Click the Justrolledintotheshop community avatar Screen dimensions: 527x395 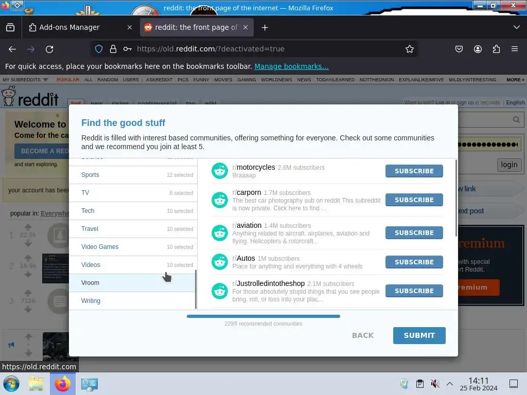220,291
